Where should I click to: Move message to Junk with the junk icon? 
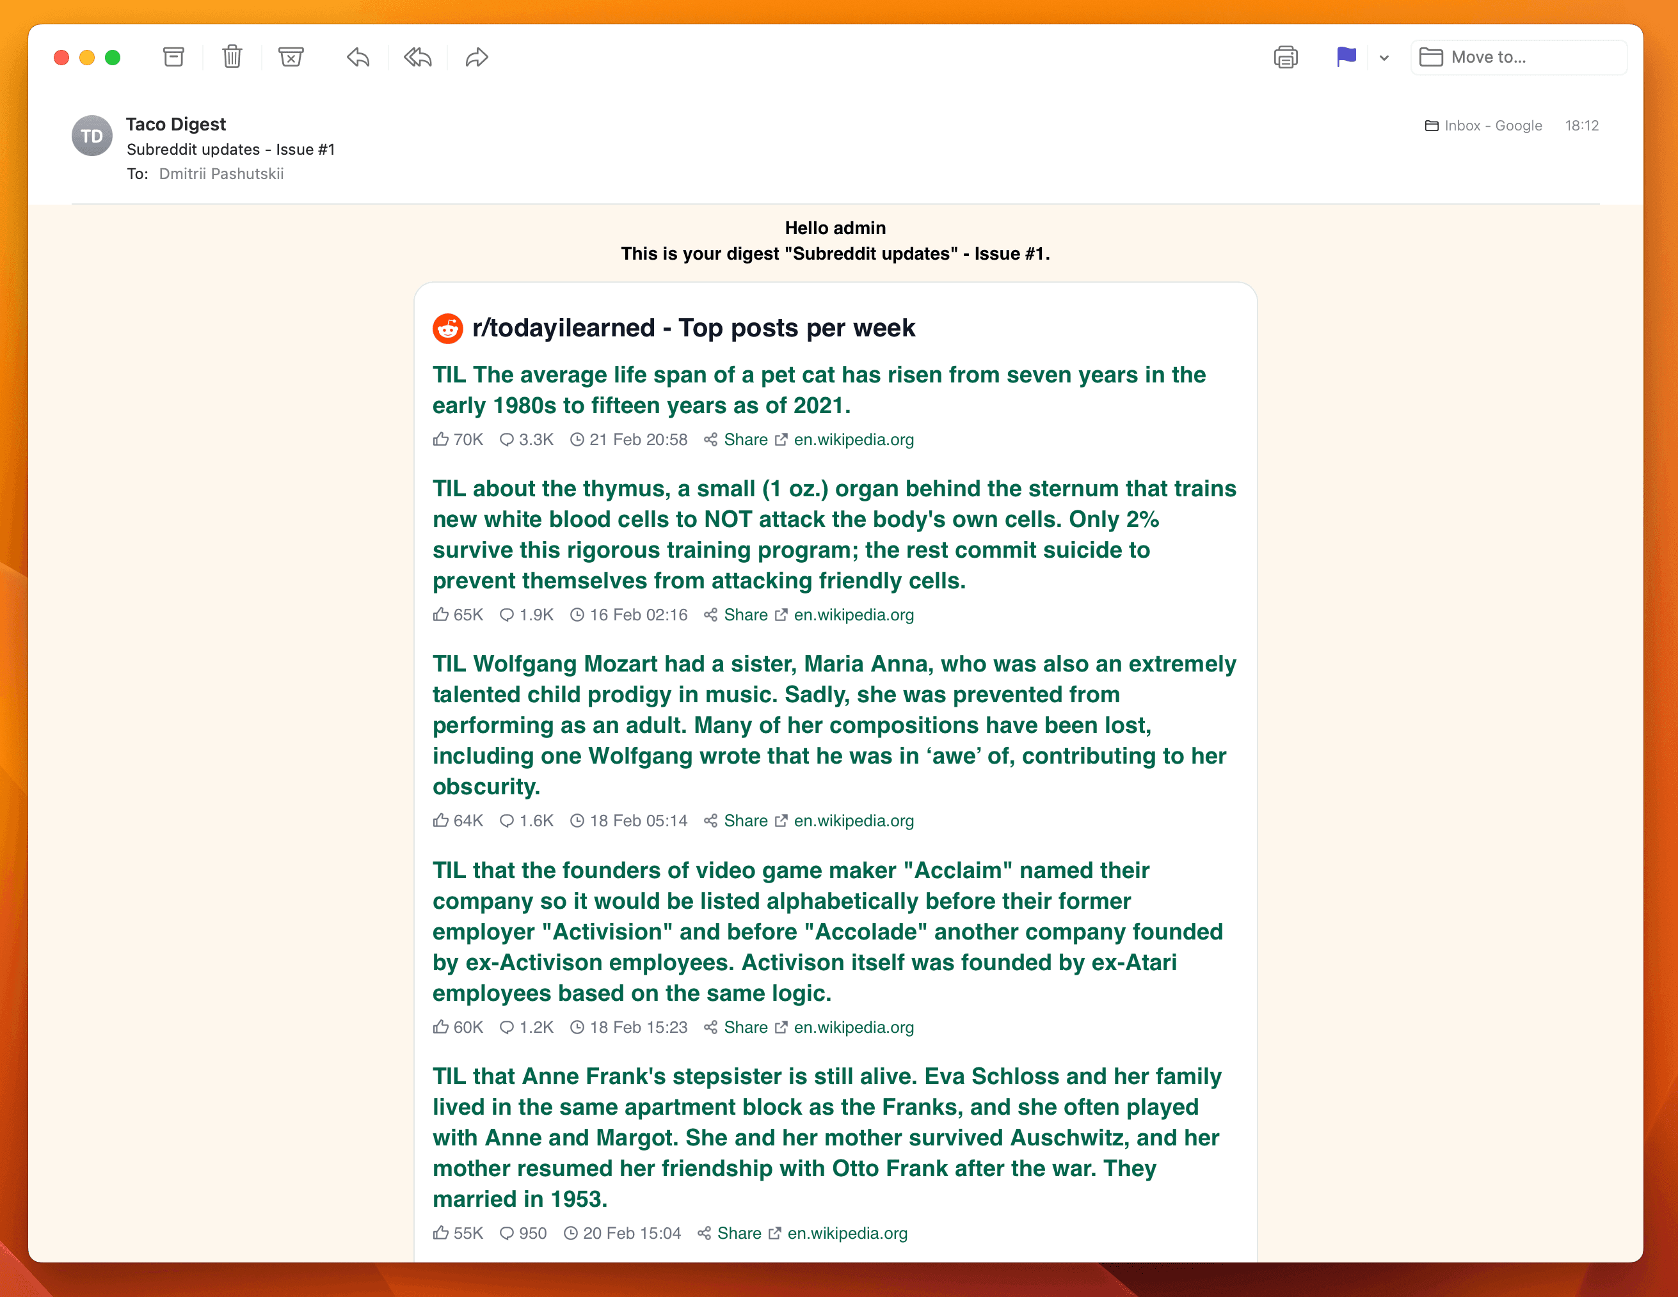pos(291,57)
